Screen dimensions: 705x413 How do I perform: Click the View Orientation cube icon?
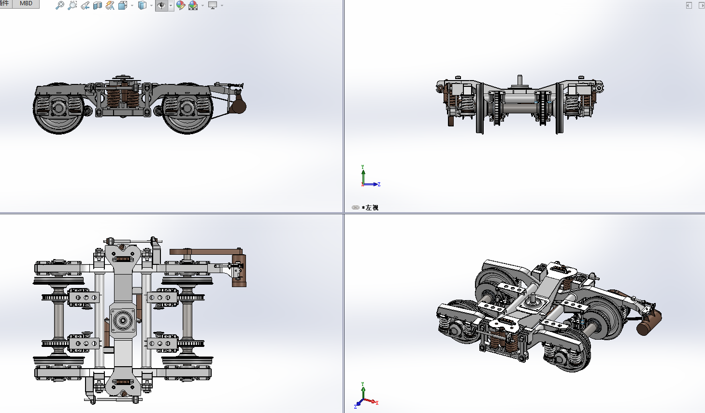tap(123, 5)
